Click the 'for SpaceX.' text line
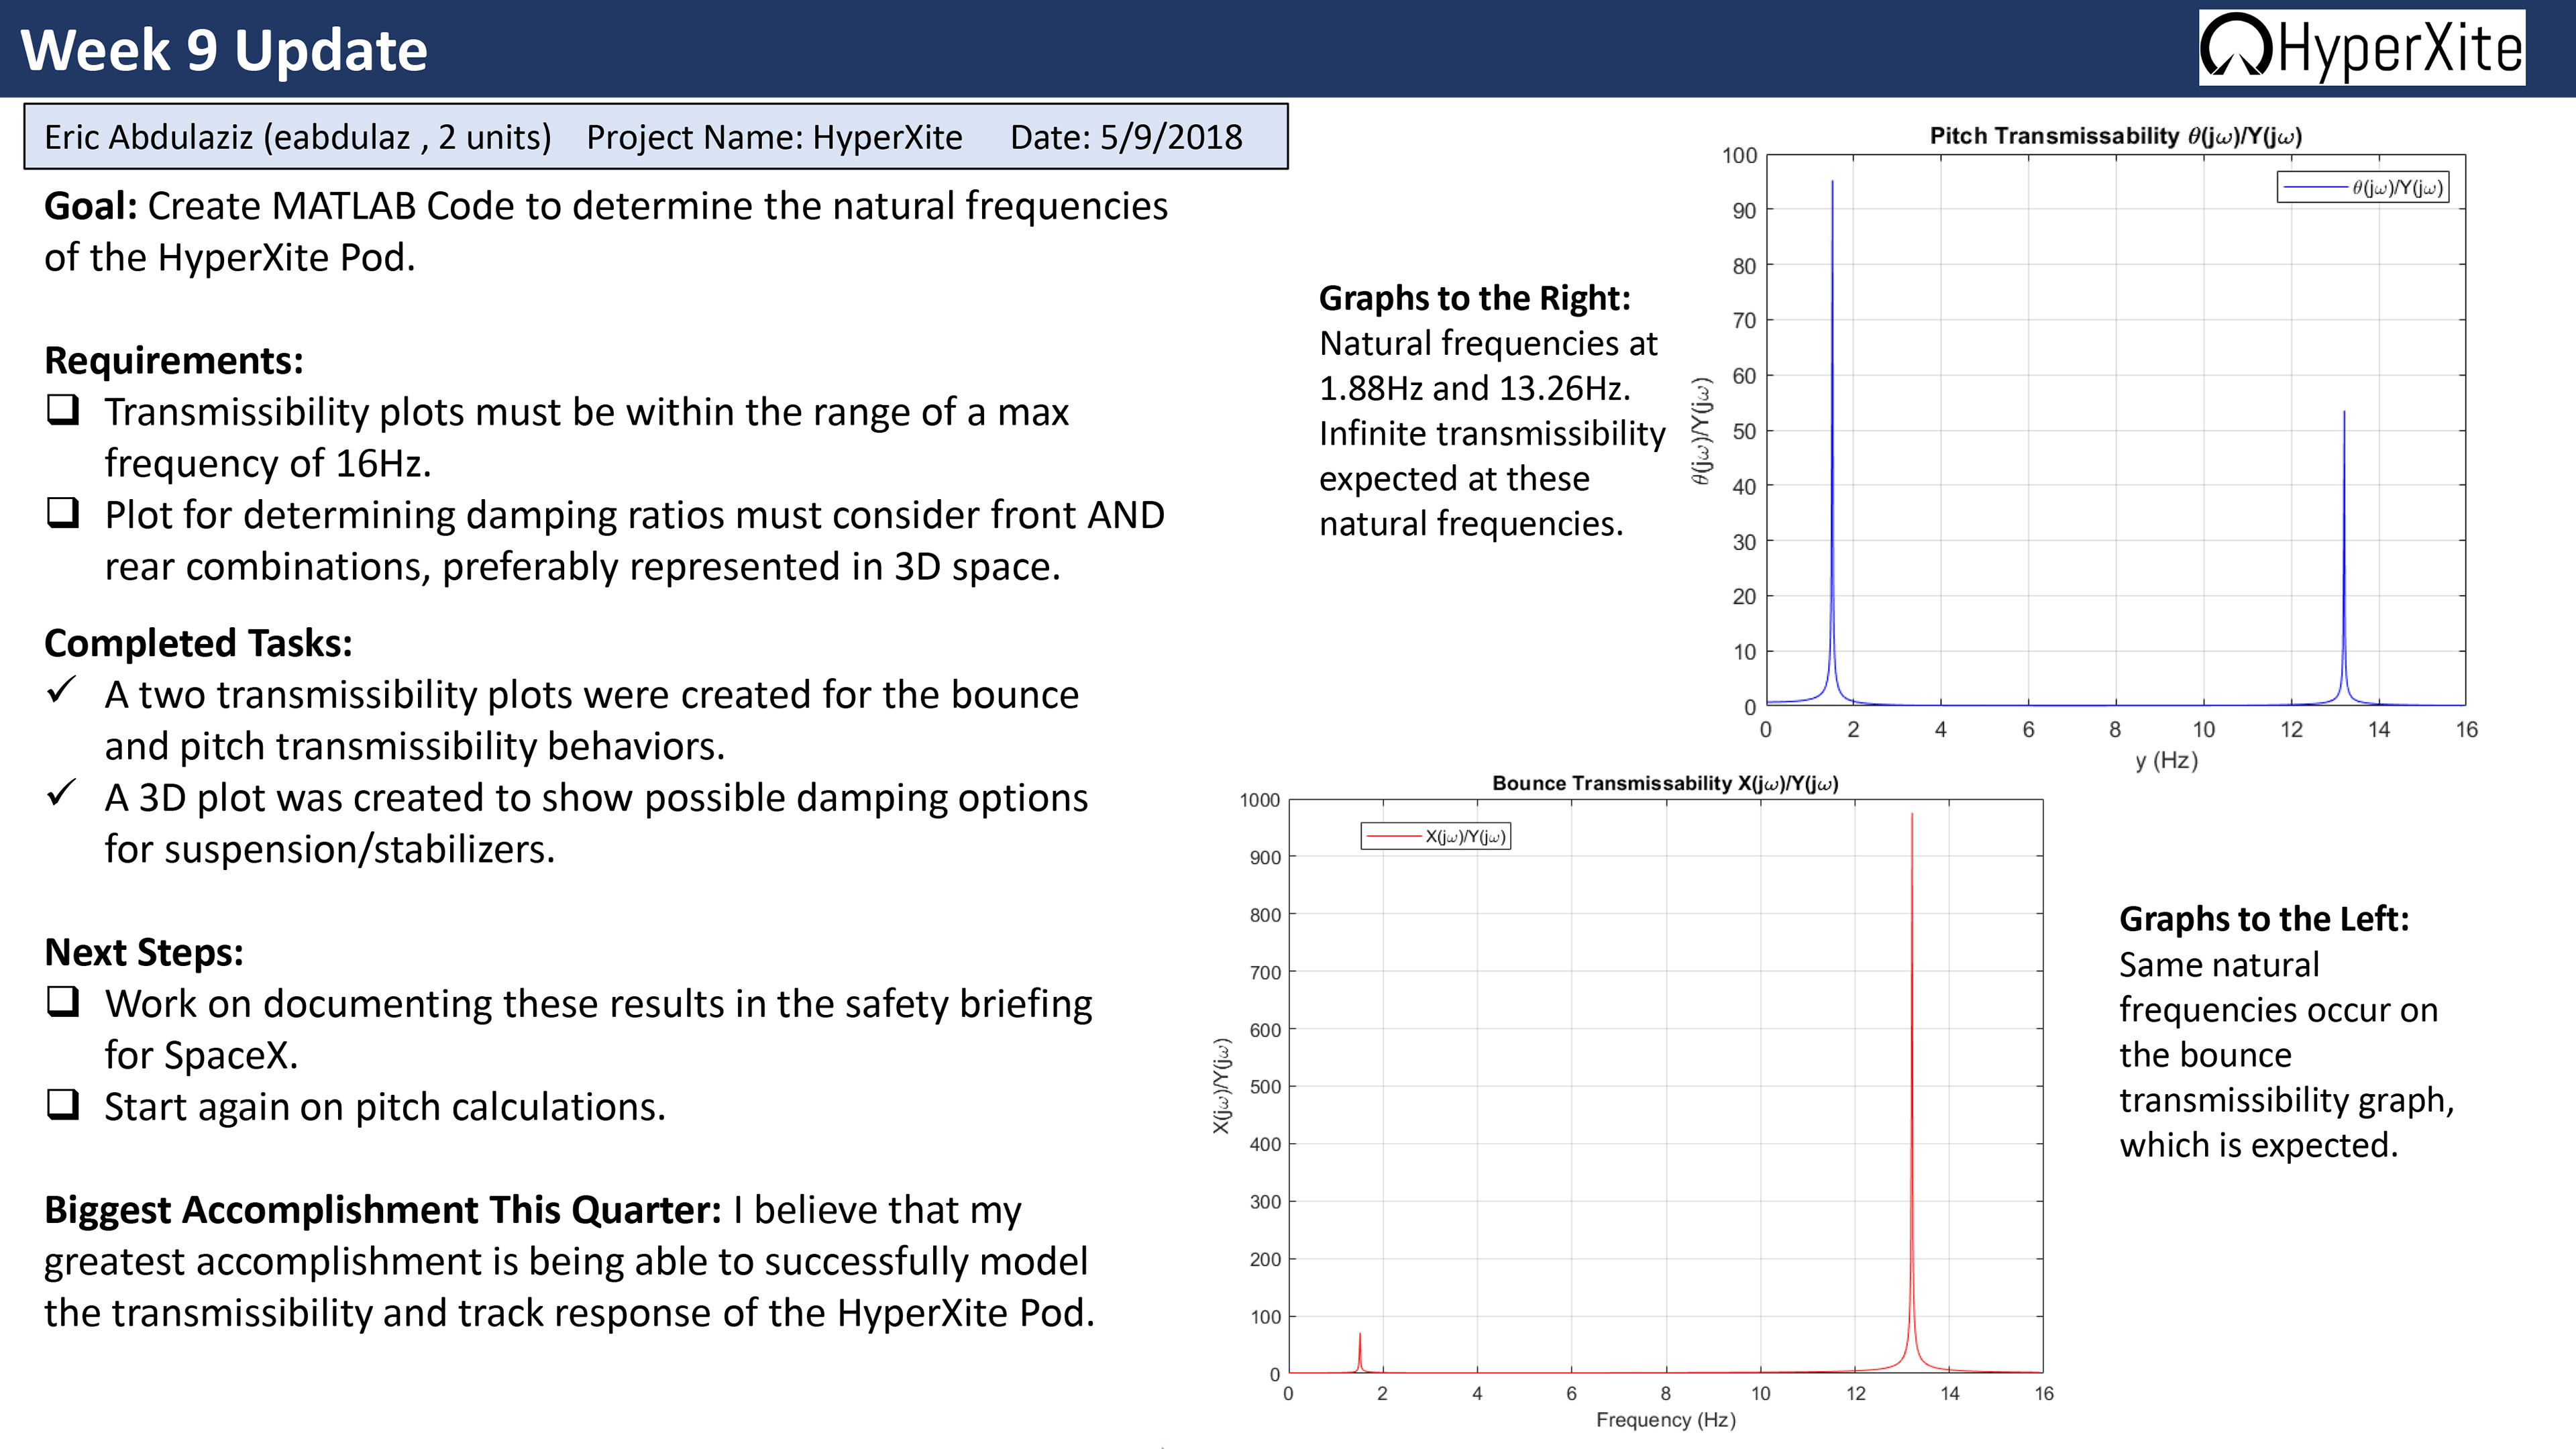 coord(201,1055)
